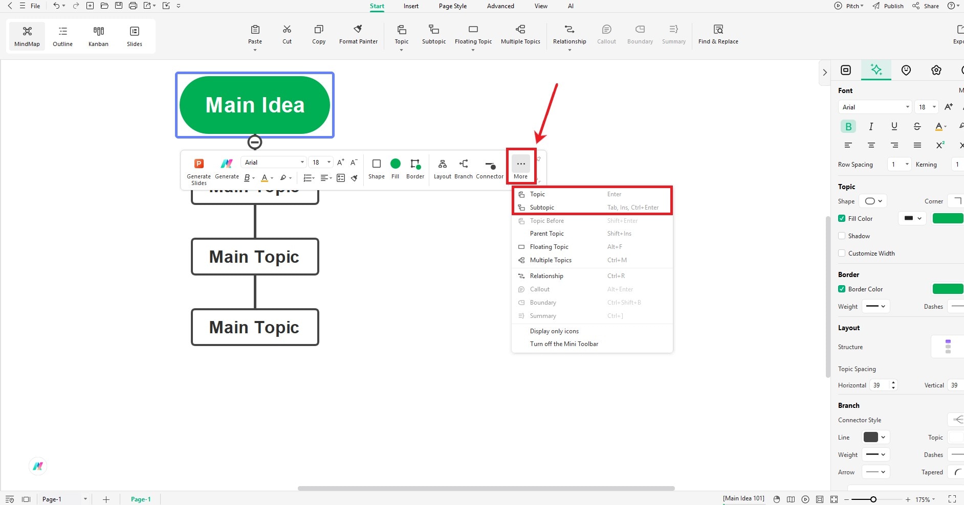Screen dimensions: 964x505
Task: Open Layout options in mini toolbar
Action: pyautogui.click(x=443, y=169)
